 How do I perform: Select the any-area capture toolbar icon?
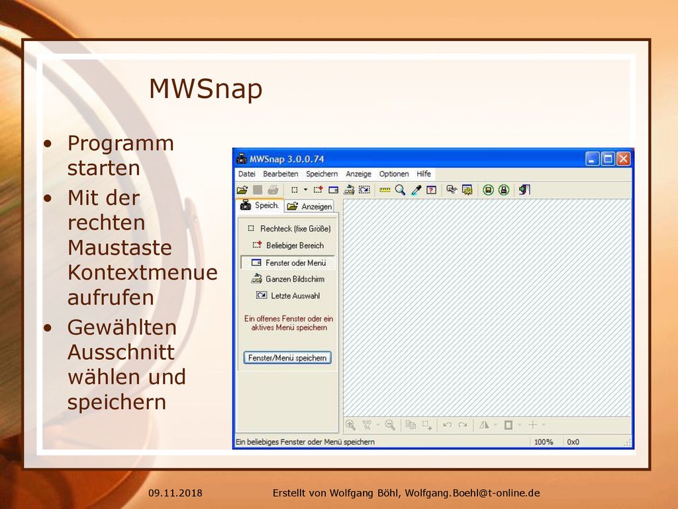(x=318, y=190)
